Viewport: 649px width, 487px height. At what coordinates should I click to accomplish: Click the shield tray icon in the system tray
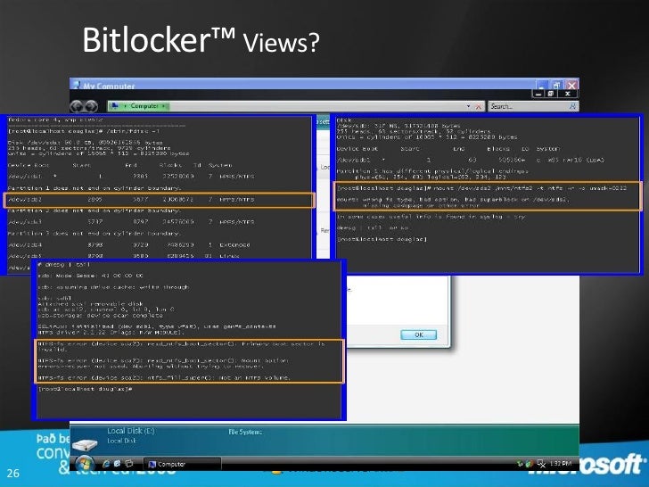pos(529,464)
